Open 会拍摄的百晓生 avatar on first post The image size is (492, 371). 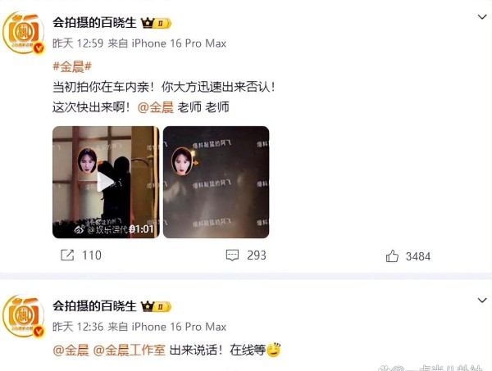(23, 32)
